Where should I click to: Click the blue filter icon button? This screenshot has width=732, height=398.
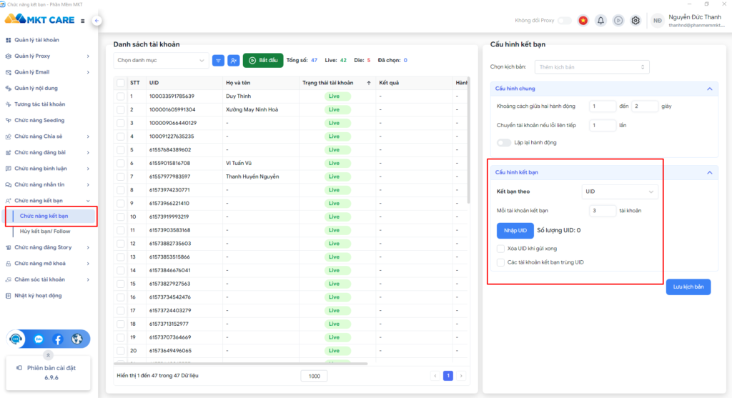pyautogui.click(x=219, y=61)
